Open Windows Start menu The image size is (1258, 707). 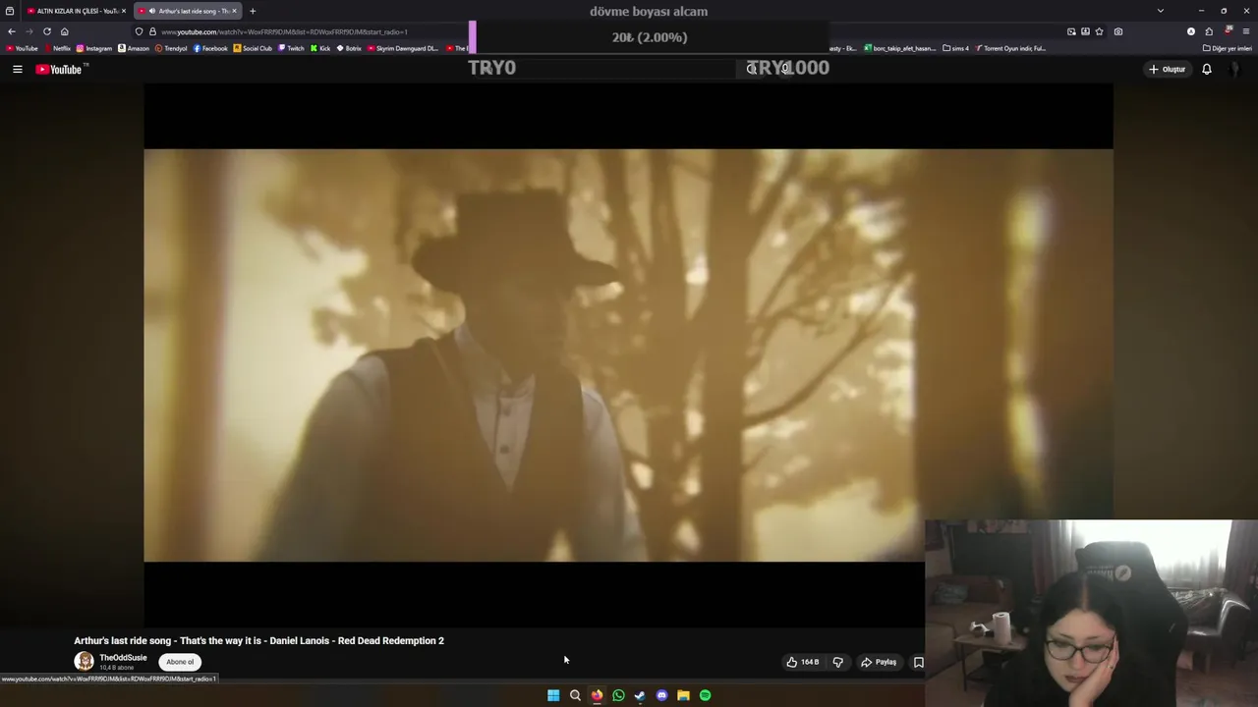coord(553,695)
